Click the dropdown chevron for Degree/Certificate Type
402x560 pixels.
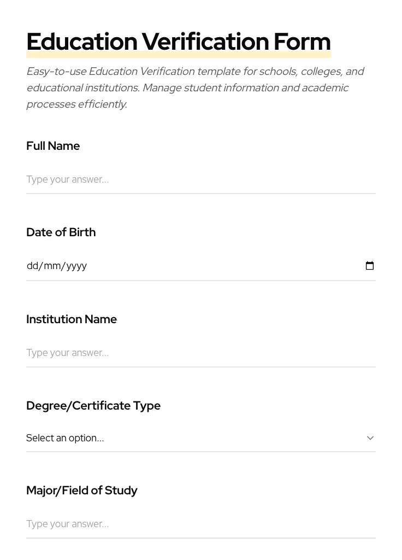[x=370, y=437]
